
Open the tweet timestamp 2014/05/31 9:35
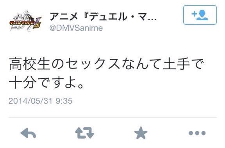(40, 101)
